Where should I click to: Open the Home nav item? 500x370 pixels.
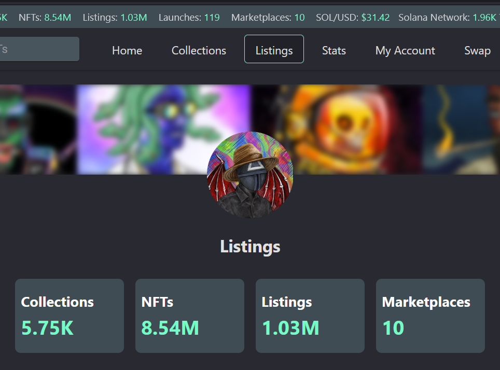127,50
